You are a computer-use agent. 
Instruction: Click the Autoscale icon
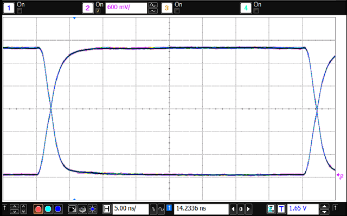click(72, 209)
